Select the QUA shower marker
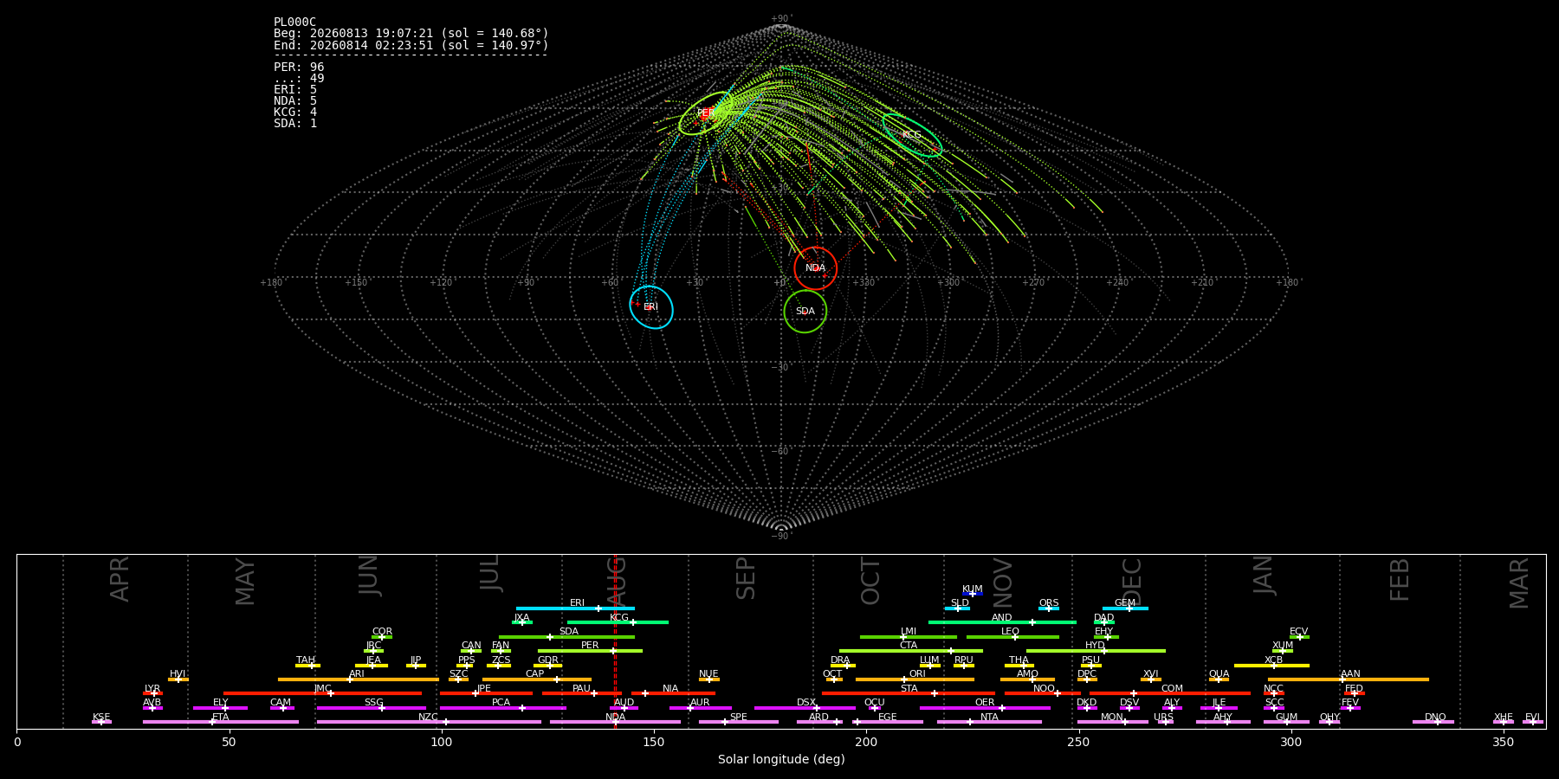This screenshot has height=779, width=1559. click(1219, 679)
